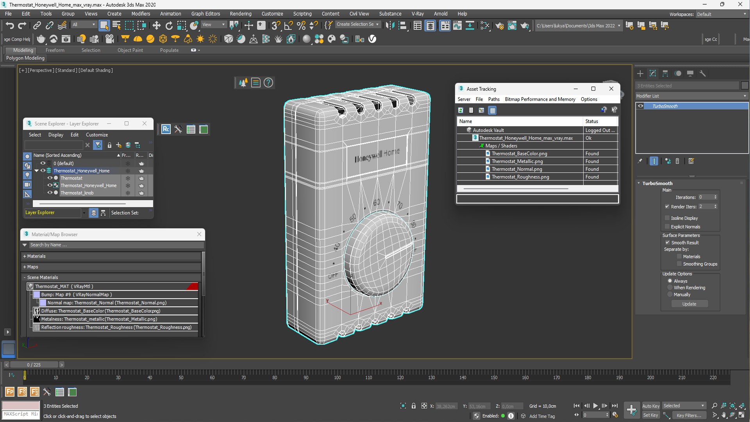Image resolution: width=750 pixels, height=422 pixels.
Task: Enable Isoline Display checkbox
Action: pos(667,218)
